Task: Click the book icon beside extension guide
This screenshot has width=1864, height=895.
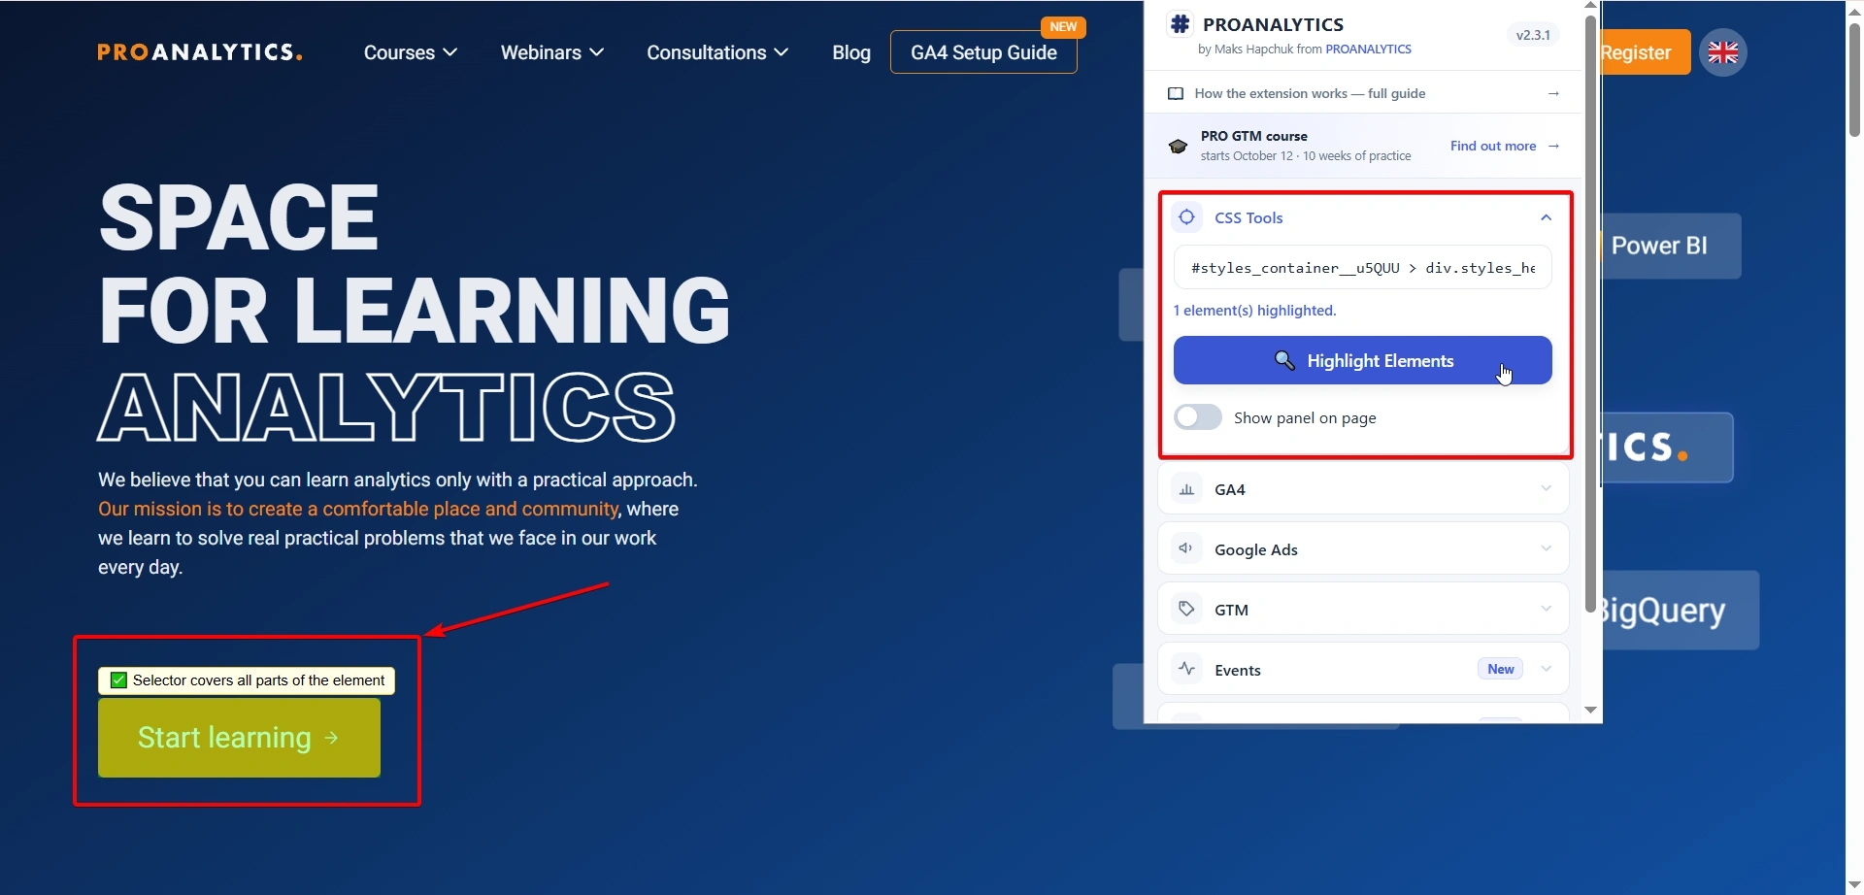Action: 1176,93
